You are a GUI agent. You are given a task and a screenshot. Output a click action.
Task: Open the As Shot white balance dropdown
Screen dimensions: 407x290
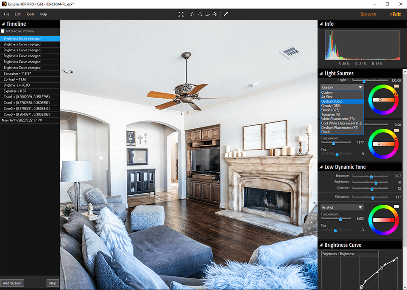[342, 207]
